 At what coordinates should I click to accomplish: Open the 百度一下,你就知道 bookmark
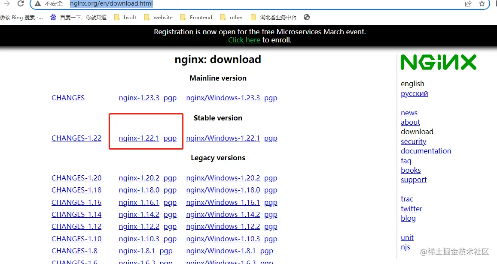78,18
